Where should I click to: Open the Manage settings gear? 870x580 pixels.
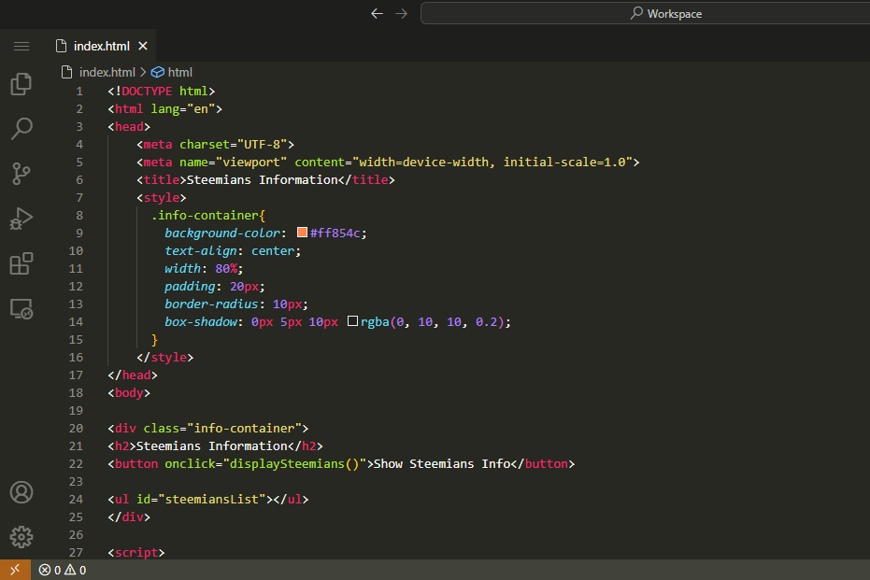pos(21,537)
